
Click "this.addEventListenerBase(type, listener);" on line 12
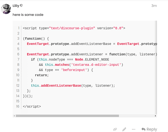click(73, 86)
